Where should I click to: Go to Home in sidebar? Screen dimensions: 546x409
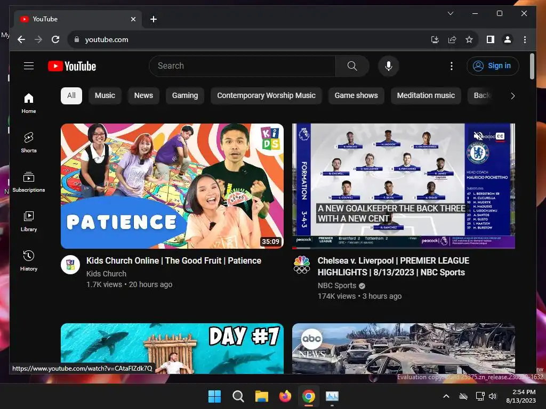pos(29,103)
